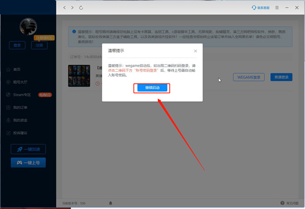Close the 温馨提示 dialog with X

pos(195,51)
